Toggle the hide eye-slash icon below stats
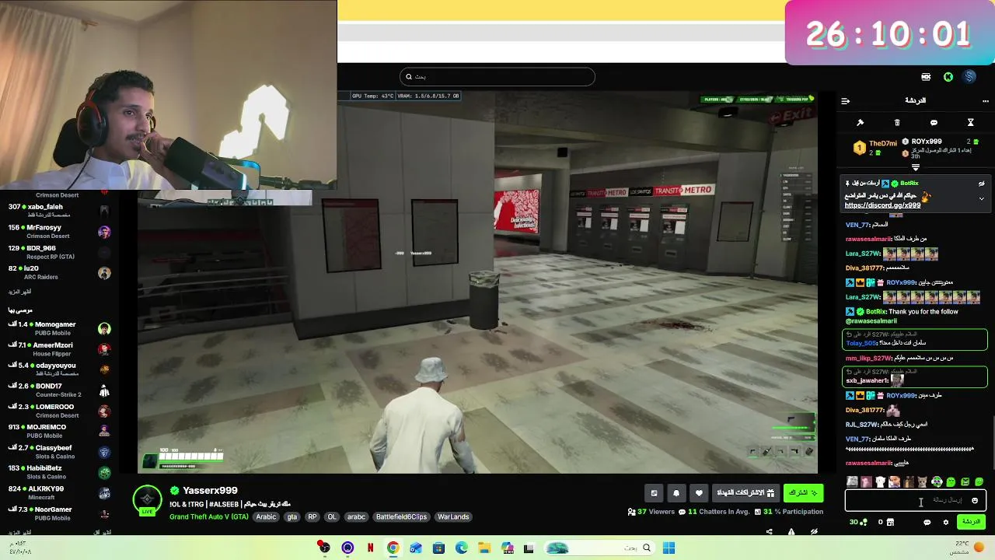This screenshot has height=560, width=995. pos(814,532)
